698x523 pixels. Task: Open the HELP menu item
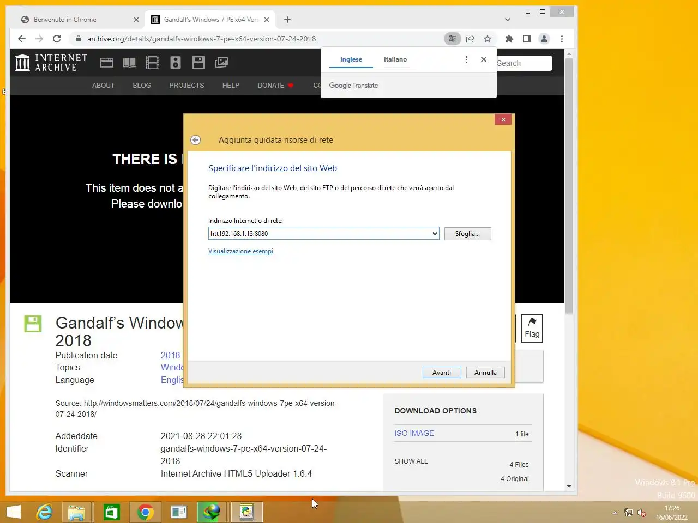(x=231, y=86)
